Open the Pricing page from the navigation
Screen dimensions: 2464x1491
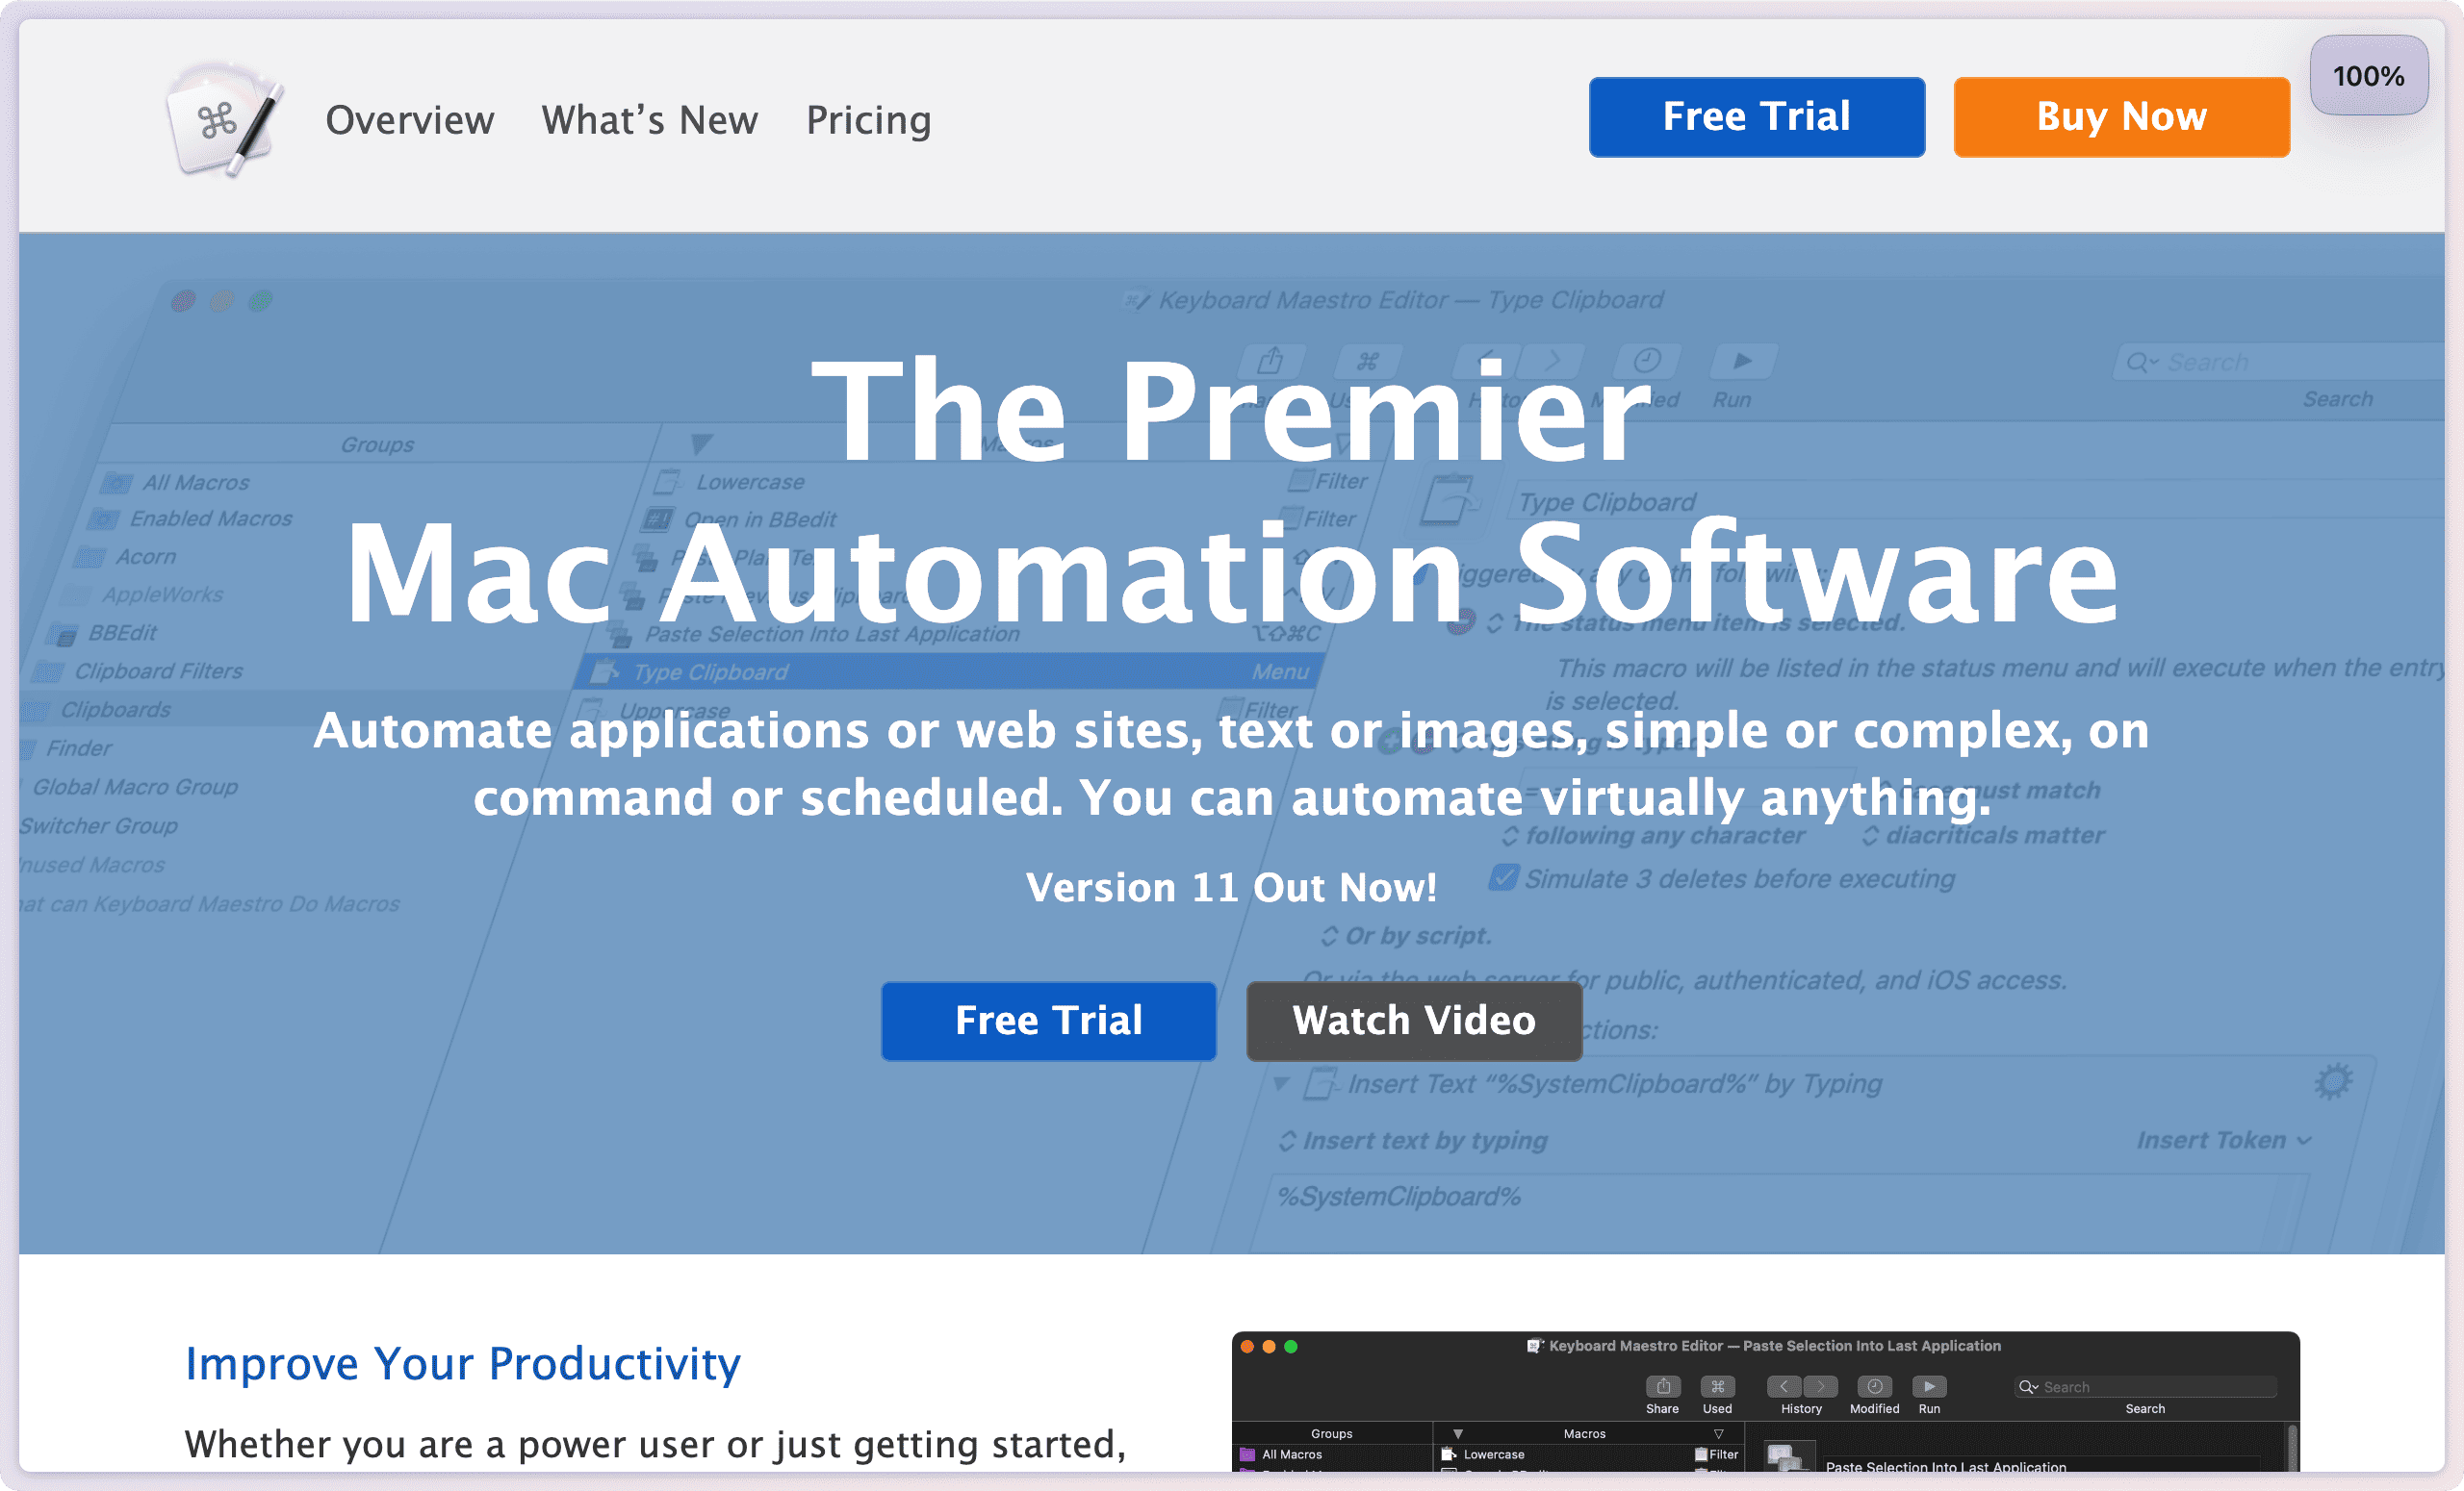867,120
